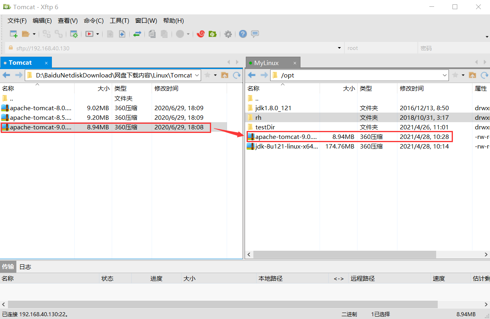Click the Synchronize green-blue arrows icon
490x319 pixels.
137,34
